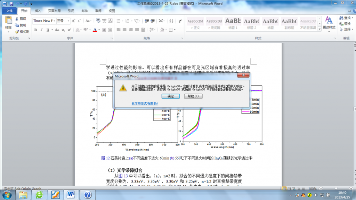
Task: Increase font size with grow font icon
Action: tap(73, 21)
